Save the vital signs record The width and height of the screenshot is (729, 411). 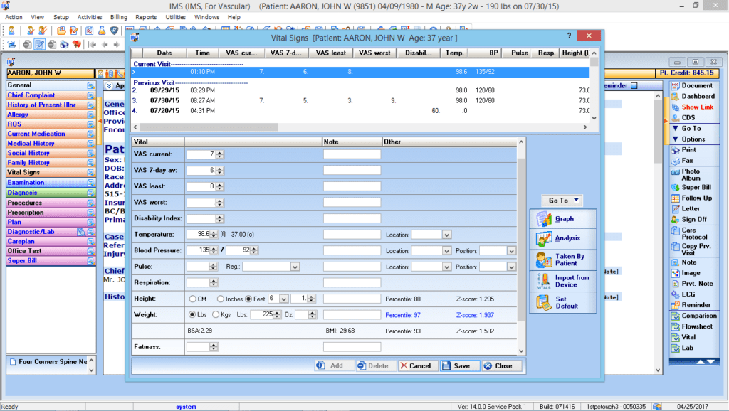point(459,365)
